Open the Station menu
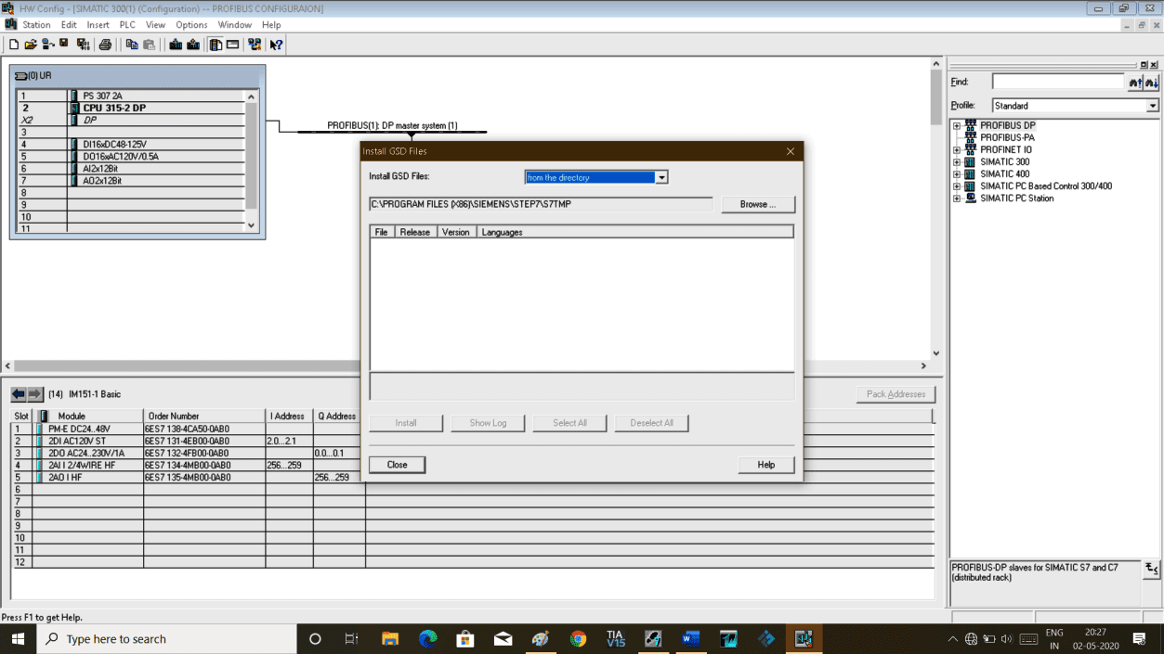 click(x=37, y=25)
